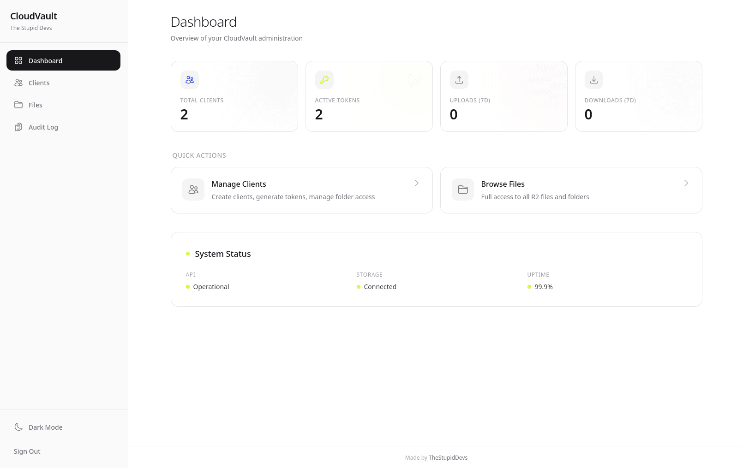Click the Uptime 99.9% status dot
The height and width of the screenshot is (468, 743).
(529, 287)
